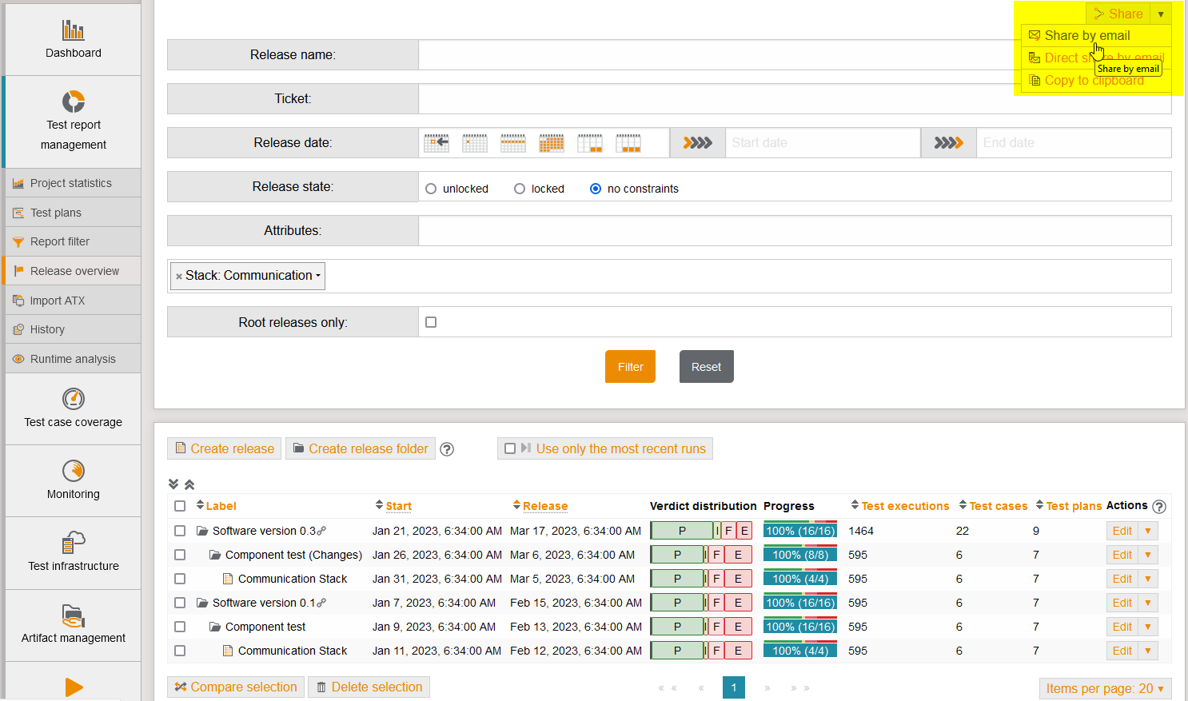
Task: Click the Test case coverage icon
Action: [73, 398]
